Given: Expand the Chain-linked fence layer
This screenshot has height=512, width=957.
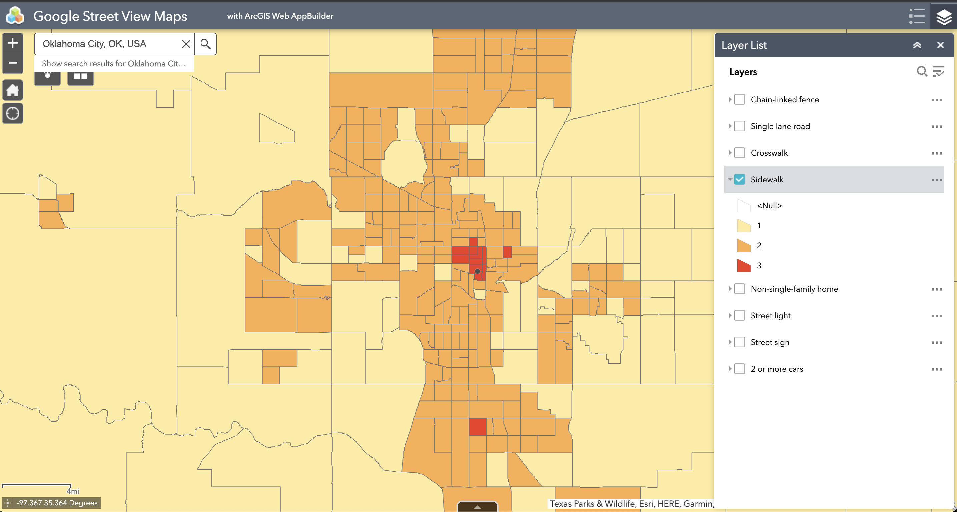Looking at the screenshot, I should tap(730, 100).
